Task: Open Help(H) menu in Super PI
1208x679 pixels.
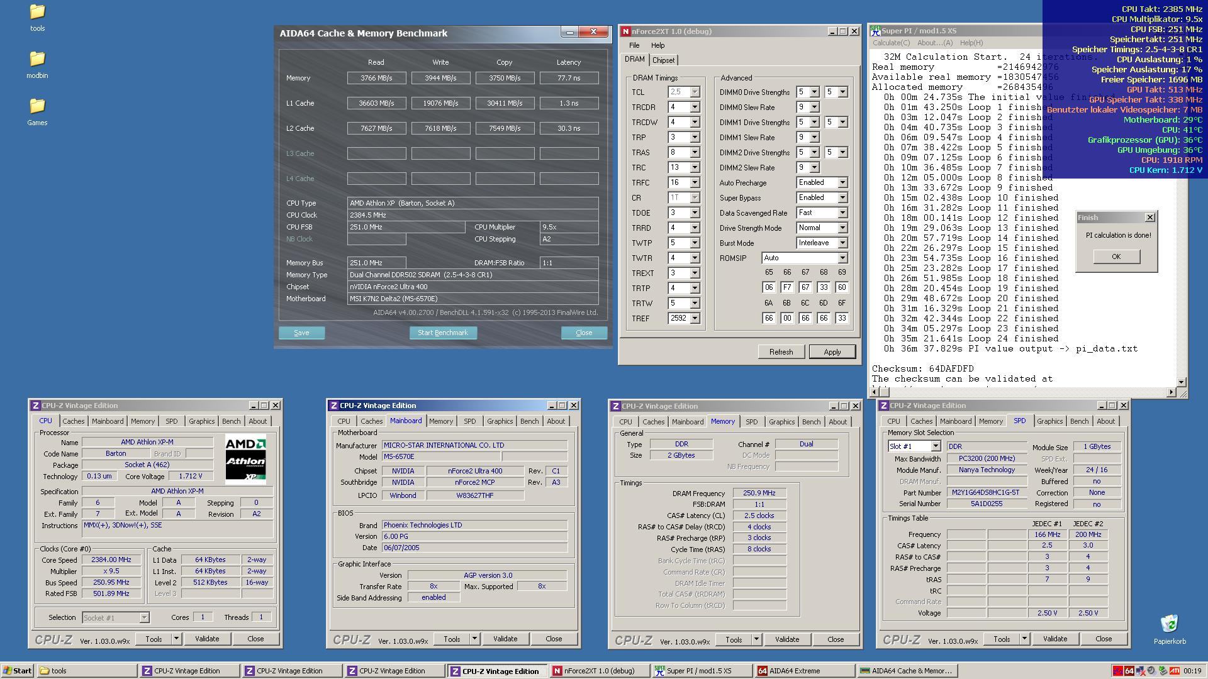Action: pos(971,43)
